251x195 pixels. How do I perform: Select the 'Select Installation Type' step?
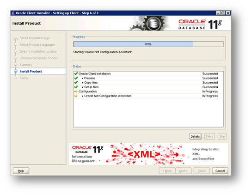coord(35,38)
